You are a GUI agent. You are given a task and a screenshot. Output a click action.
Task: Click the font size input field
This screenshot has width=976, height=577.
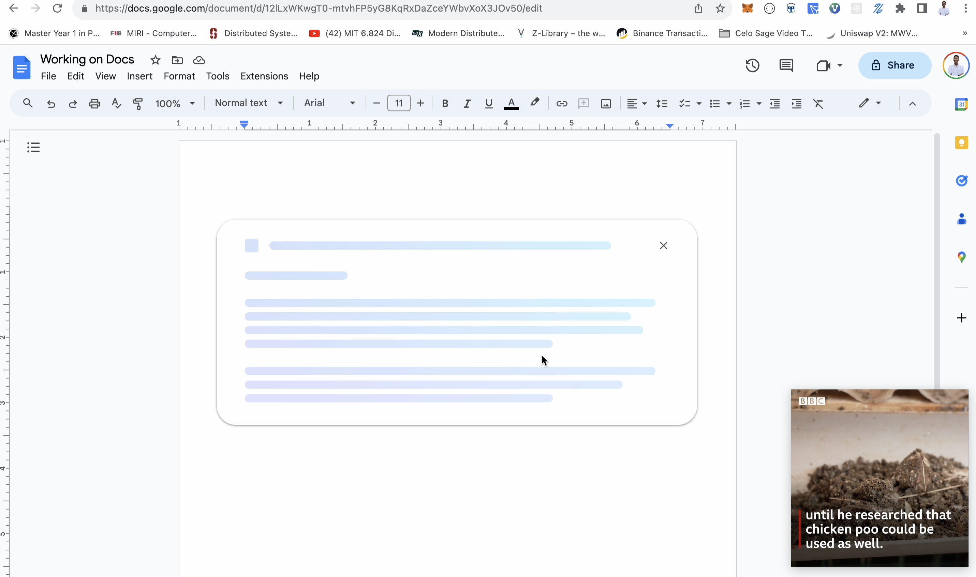coord(399,104)
